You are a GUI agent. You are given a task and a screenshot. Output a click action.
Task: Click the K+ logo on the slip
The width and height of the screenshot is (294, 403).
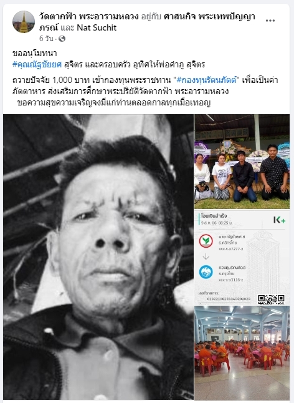[x=280, y=220]
